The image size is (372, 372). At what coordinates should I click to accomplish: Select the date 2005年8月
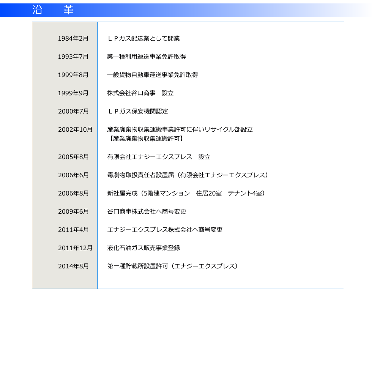pyautogui.click(x=73, y=157)
